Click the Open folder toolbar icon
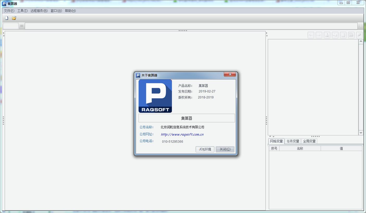The image size is (366, 213). pos(14,18)
